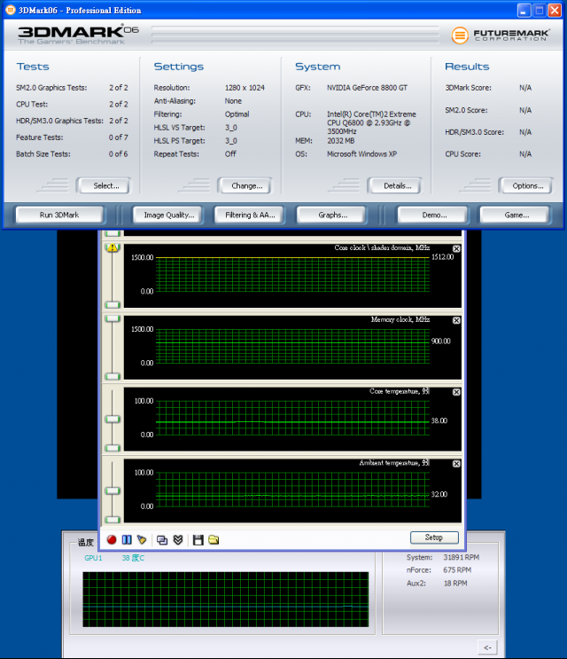Click Memory clock graph lower slider handle
The height and width of the screenshot is (659, 567).
pos(113,376)
